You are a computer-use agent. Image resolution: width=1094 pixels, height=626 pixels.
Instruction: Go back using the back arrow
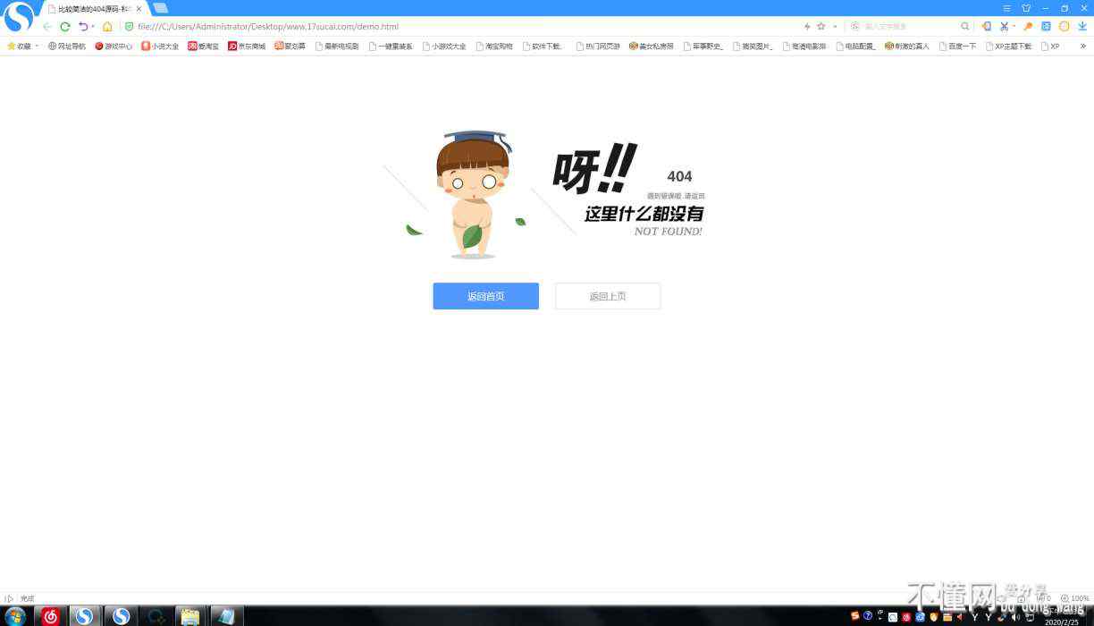pyautogui.click(x=47, y=27)
